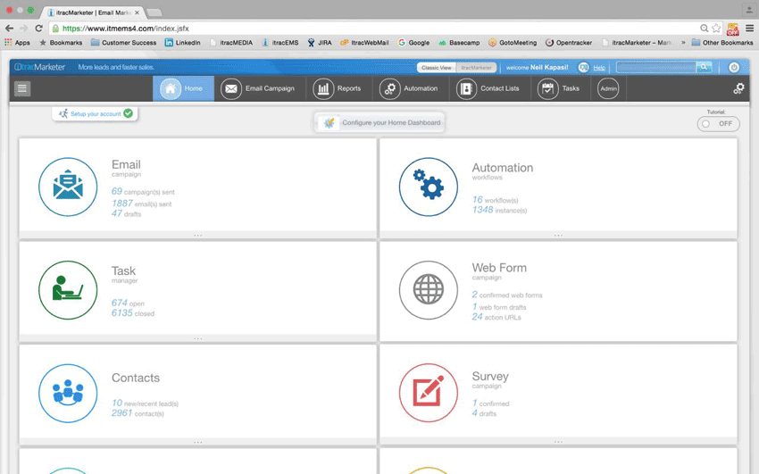Switch to Classic View
The height and width of the screenshot is (474, 759).
[x=437, y=68]
